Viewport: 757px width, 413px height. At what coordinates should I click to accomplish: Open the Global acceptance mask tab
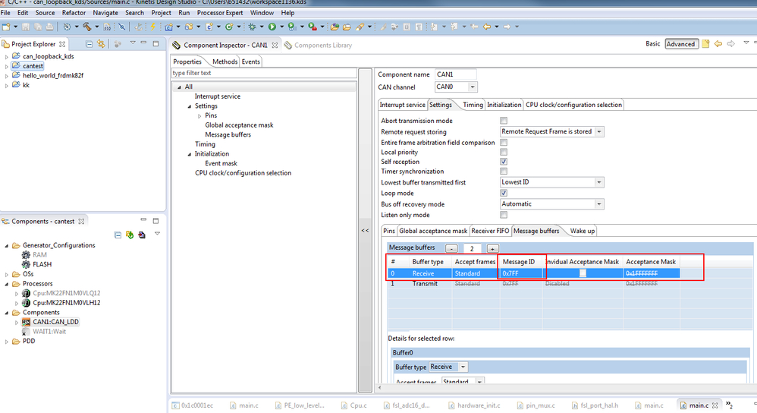[x=433, y=231]
